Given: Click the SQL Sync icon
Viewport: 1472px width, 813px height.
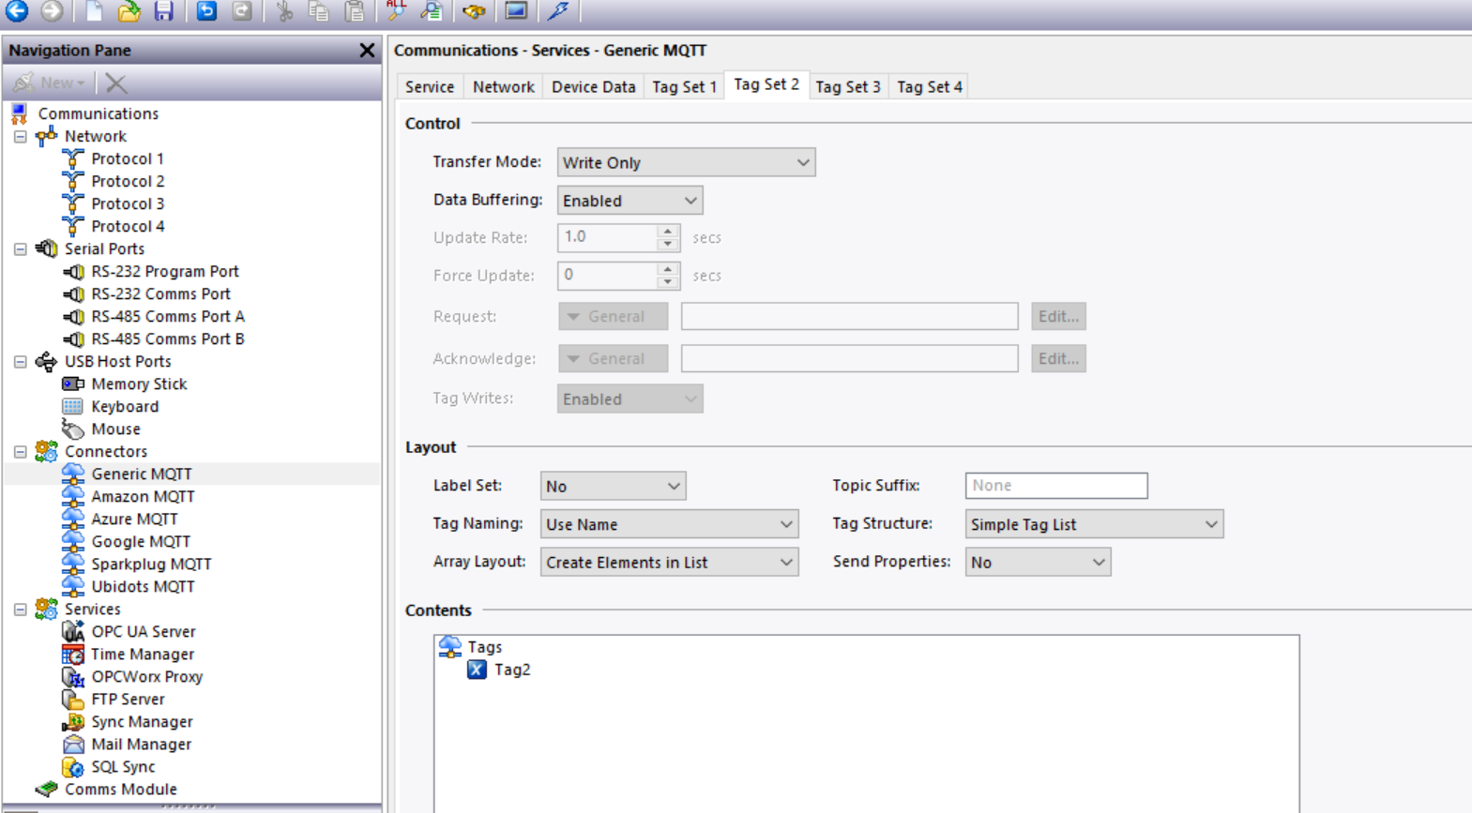Looking at the screenshot, I should 72,766.
